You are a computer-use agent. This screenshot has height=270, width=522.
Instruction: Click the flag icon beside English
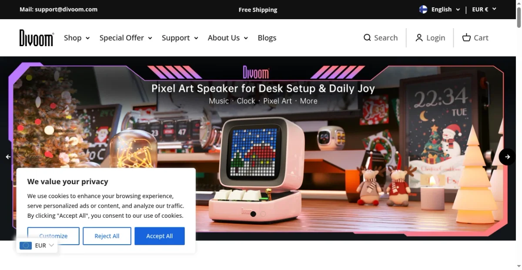point(423,10)
